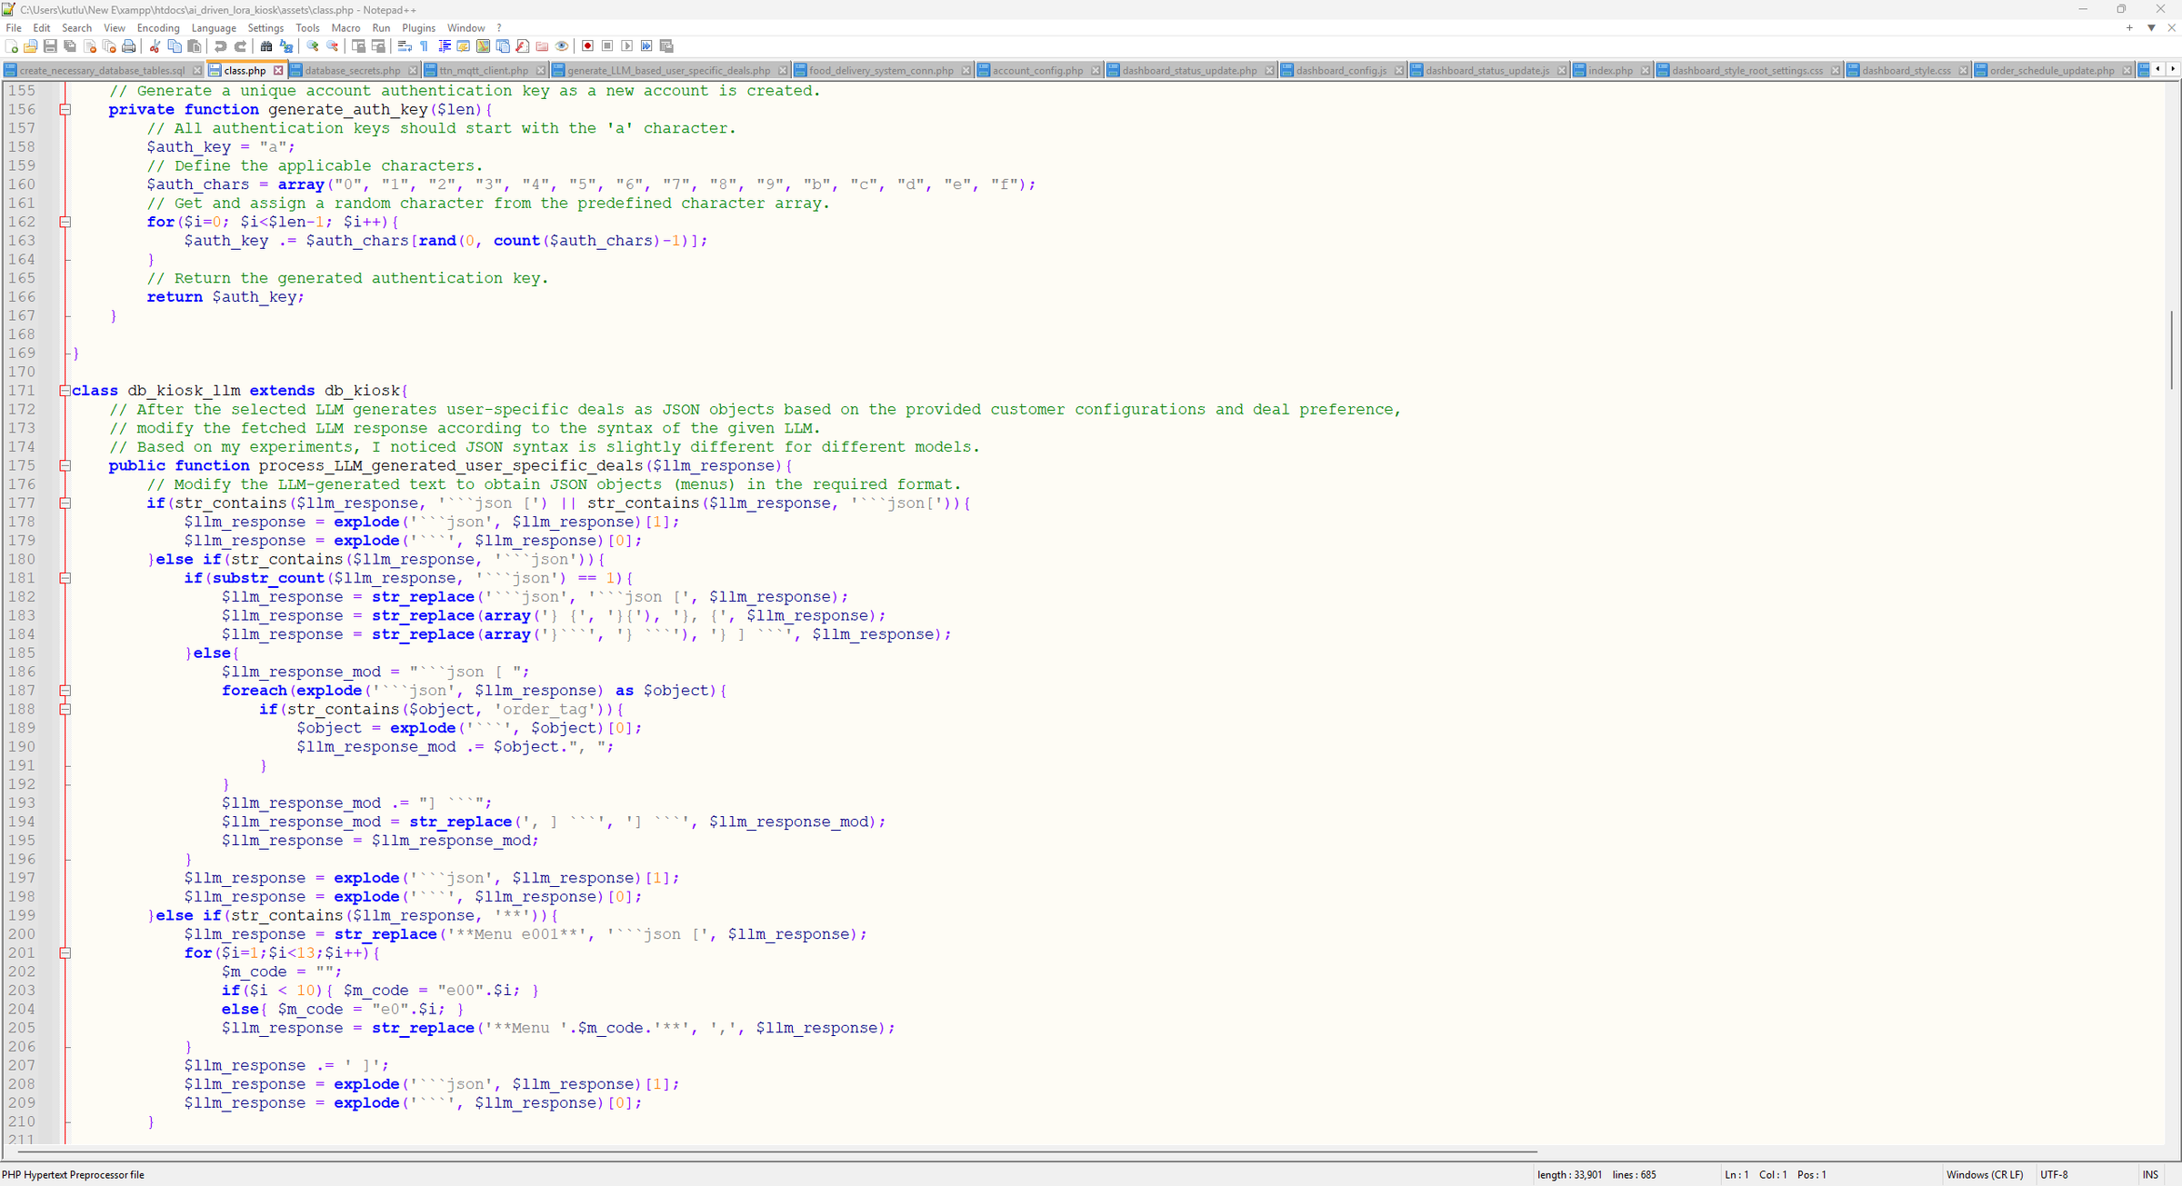Viewport: 2182px width, 1186px height.
Task: Create a new file with the New icon
Action: (12, 46)
